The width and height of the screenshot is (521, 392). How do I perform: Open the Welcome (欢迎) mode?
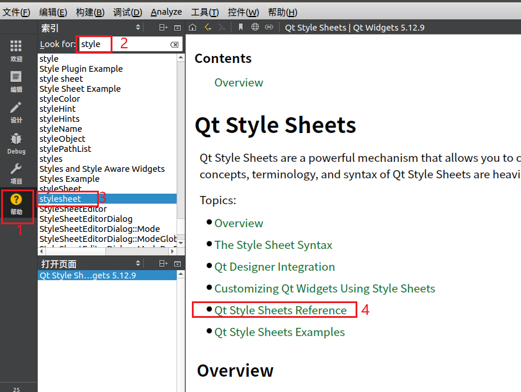pos(16,51)
